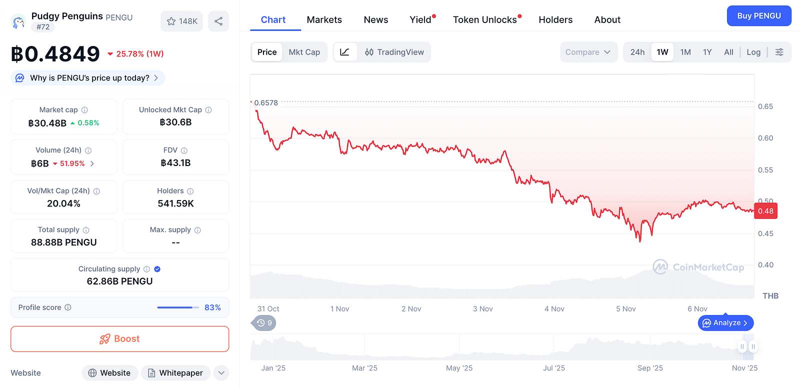Viewport: 800px width, 388px height.
Task: Click Total supply info icon
Action: (86, 230)
